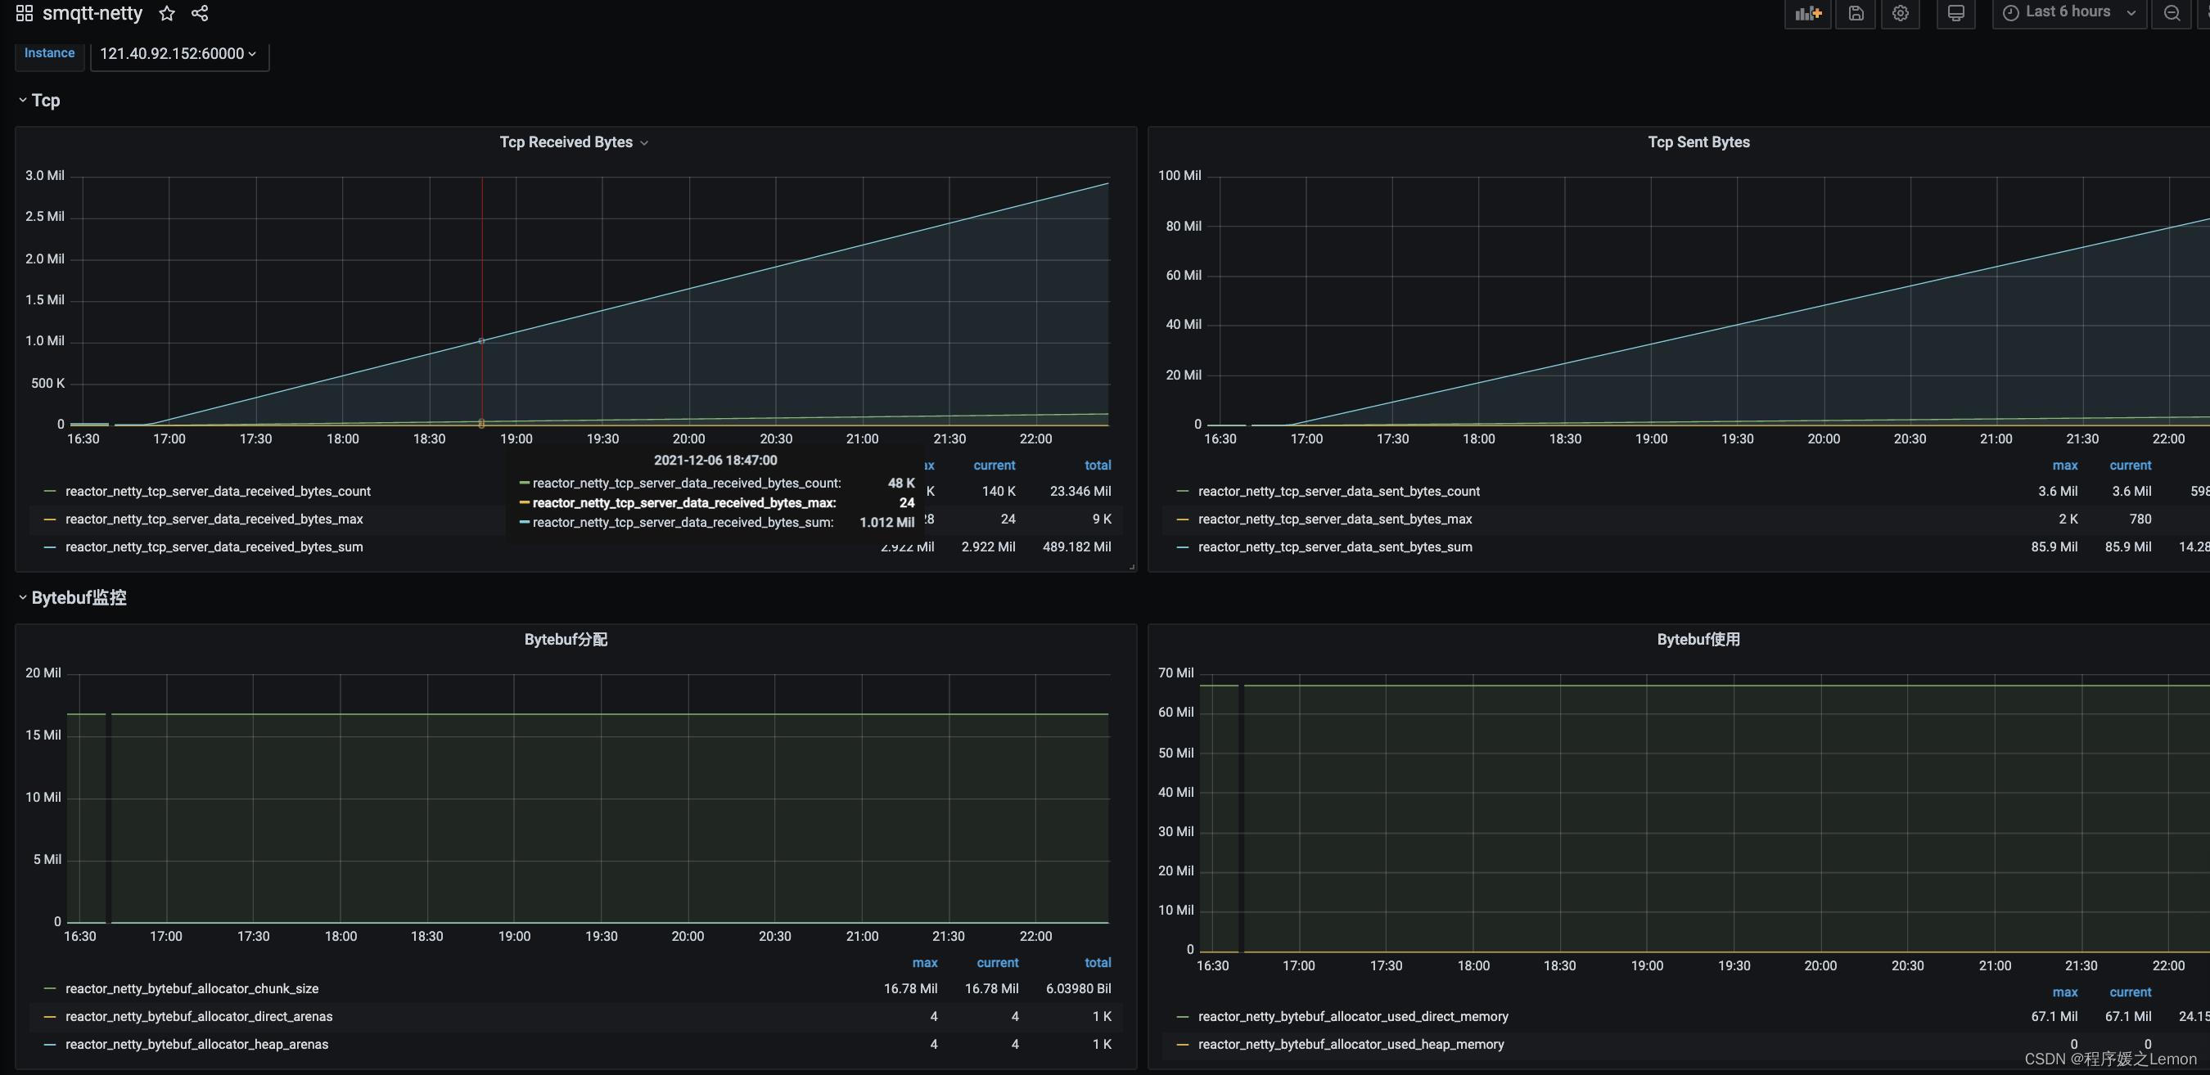Star the smqtt-netty dashboard
The width and height of the screenshot is (2210, 1075).
[x=167, y=13]
